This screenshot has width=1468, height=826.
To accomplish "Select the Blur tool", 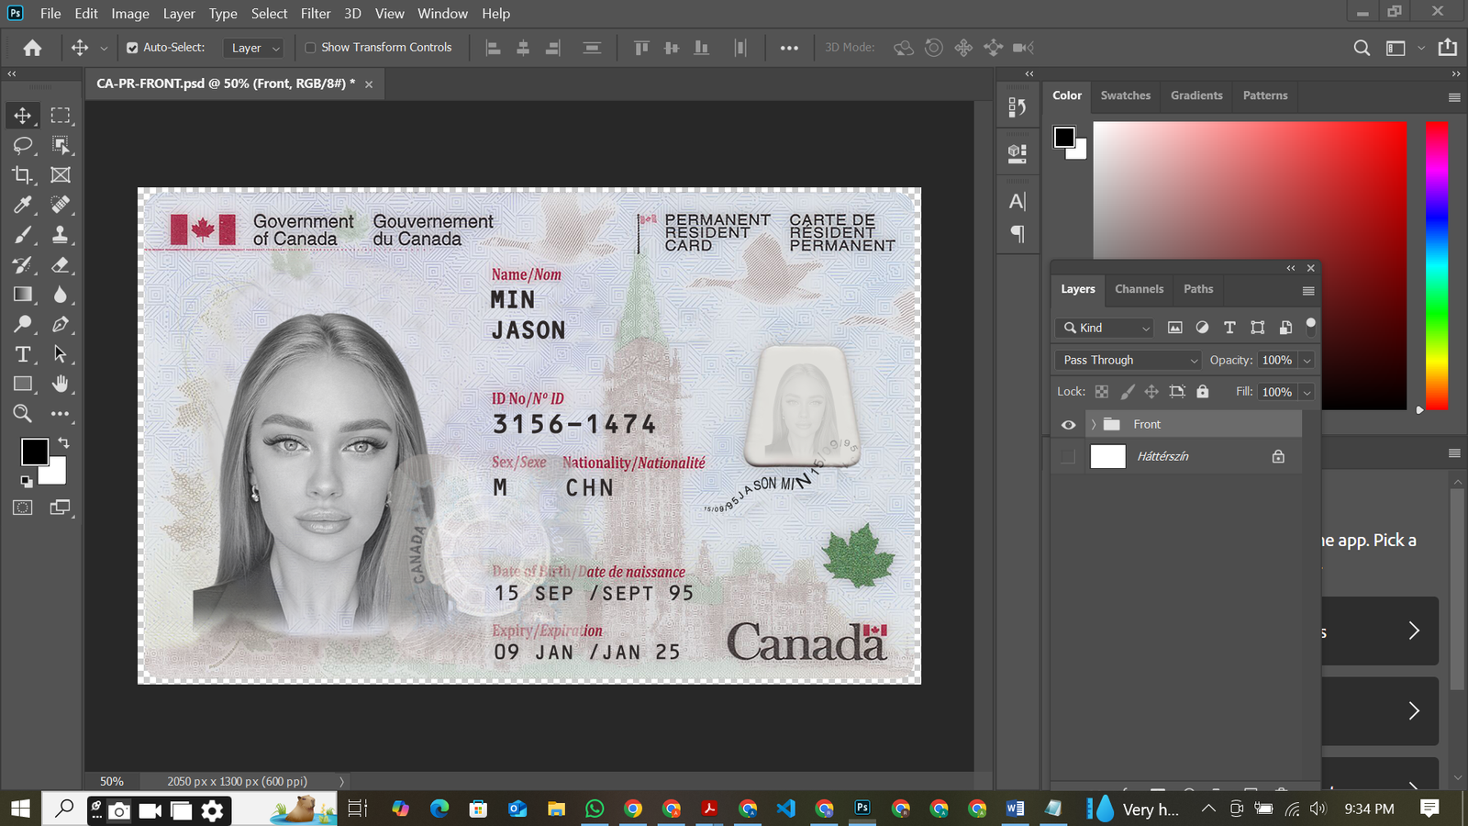I will tap(61, 295).
